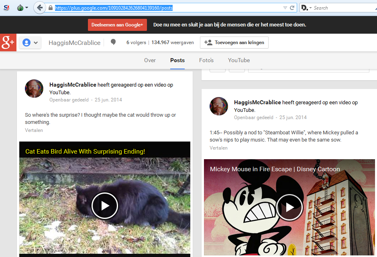Click Toevoegen aan kringen button
The width and height of the screenshot is (377, 257).
234,42
